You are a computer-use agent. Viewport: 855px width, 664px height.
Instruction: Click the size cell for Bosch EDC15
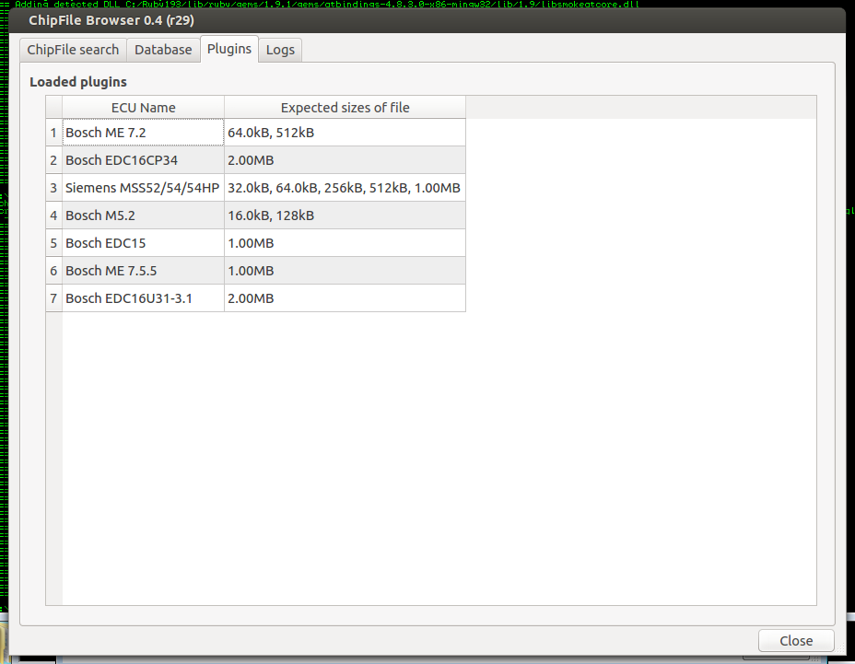point(346,243)
